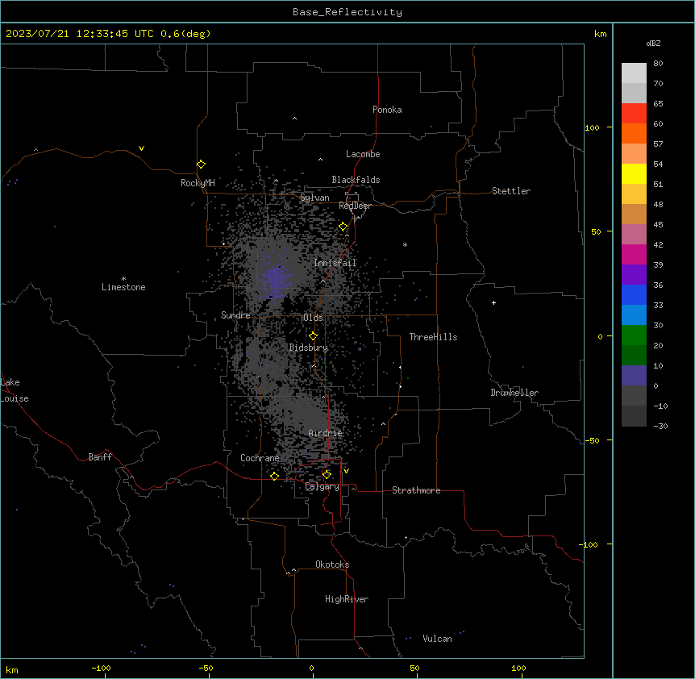
Task: Select the purple 36-39 dBZ legend swatch
Action: point(634,275)
